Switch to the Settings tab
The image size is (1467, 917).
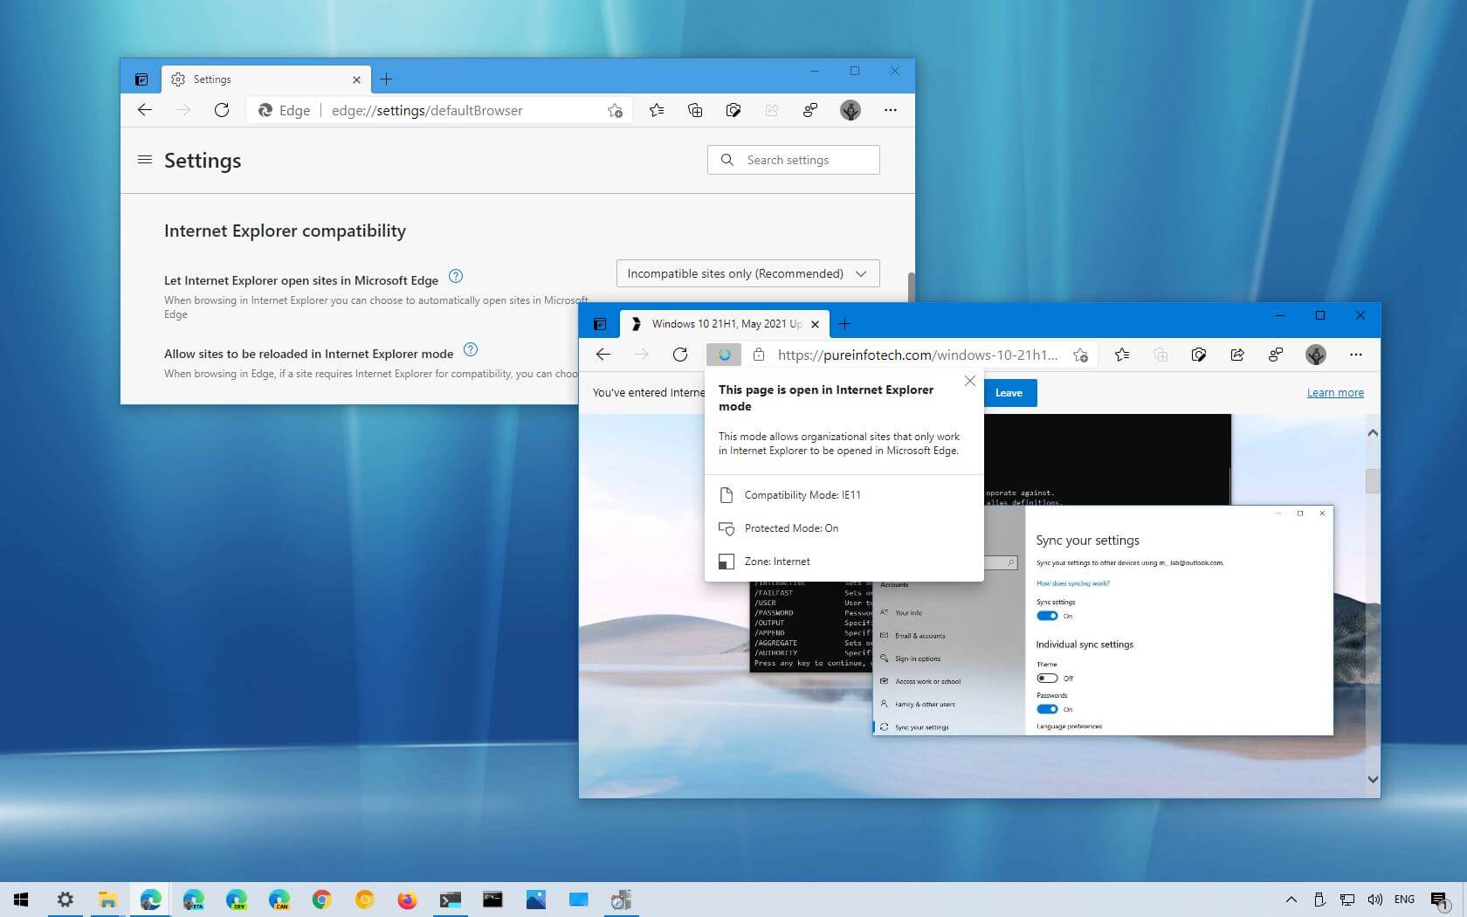(265, 79)
